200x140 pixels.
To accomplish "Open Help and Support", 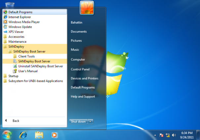I will pos(83,97).
